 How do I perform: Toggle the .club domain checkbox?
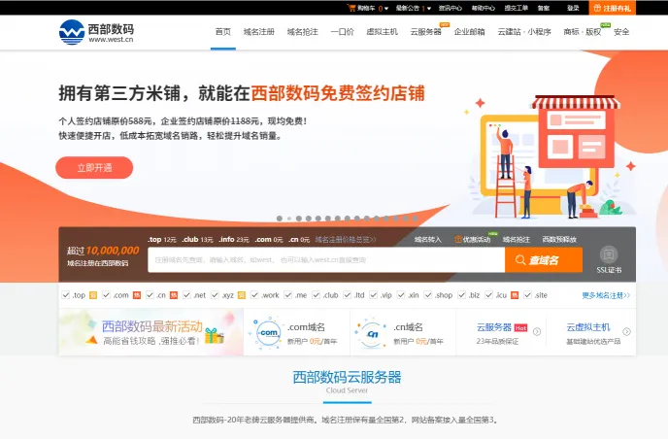coord(316,295)
